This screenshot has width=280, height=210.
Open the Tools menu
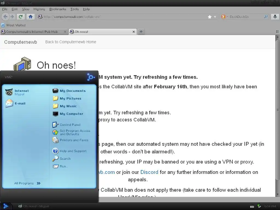[74, 9]
